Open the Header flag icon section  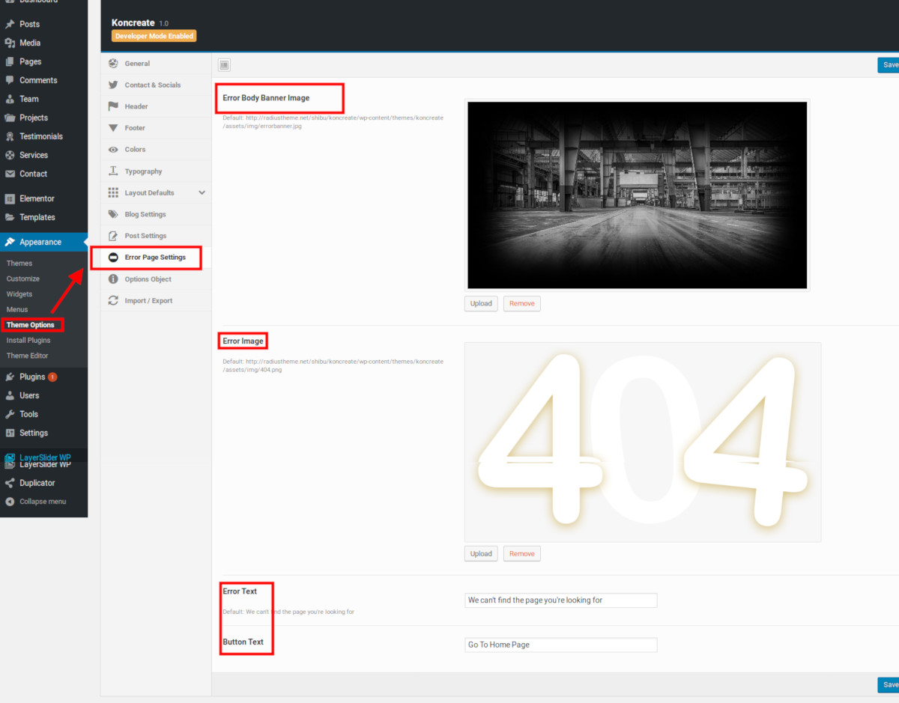[113, 106]
